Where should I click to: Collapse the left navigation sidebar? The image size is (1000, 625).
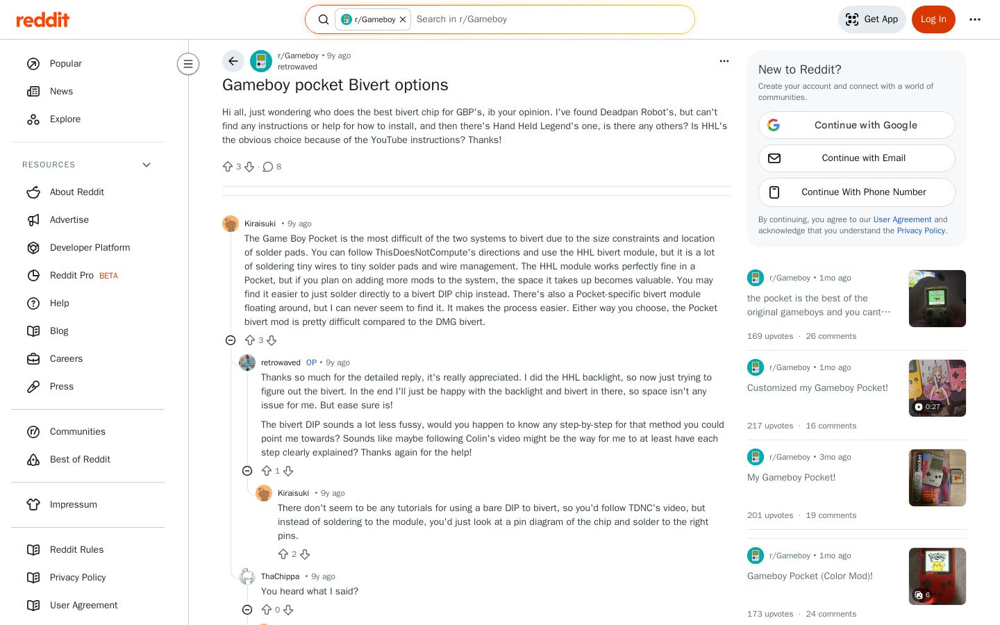pyautogui.click(x=188, y=64)
